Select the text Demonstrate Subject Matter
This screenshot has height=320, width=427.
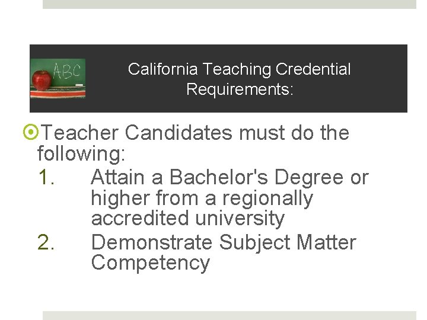(x=224, y=242)
